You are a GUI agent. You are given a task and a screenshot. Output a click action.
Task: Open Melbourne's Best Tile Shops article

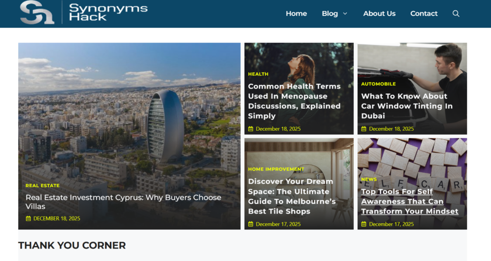point(292,196)
